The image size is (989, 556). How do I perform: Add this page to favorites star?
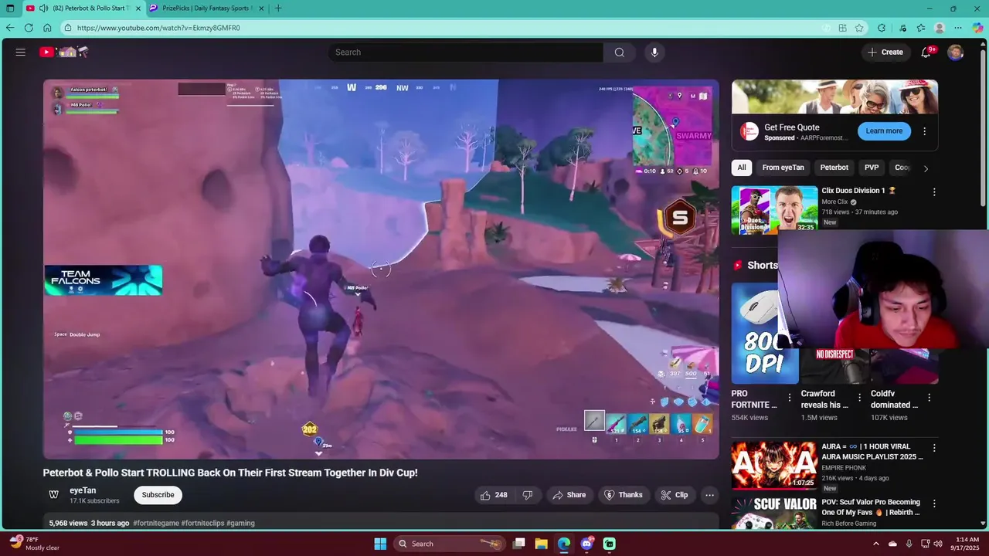(859, 28)
